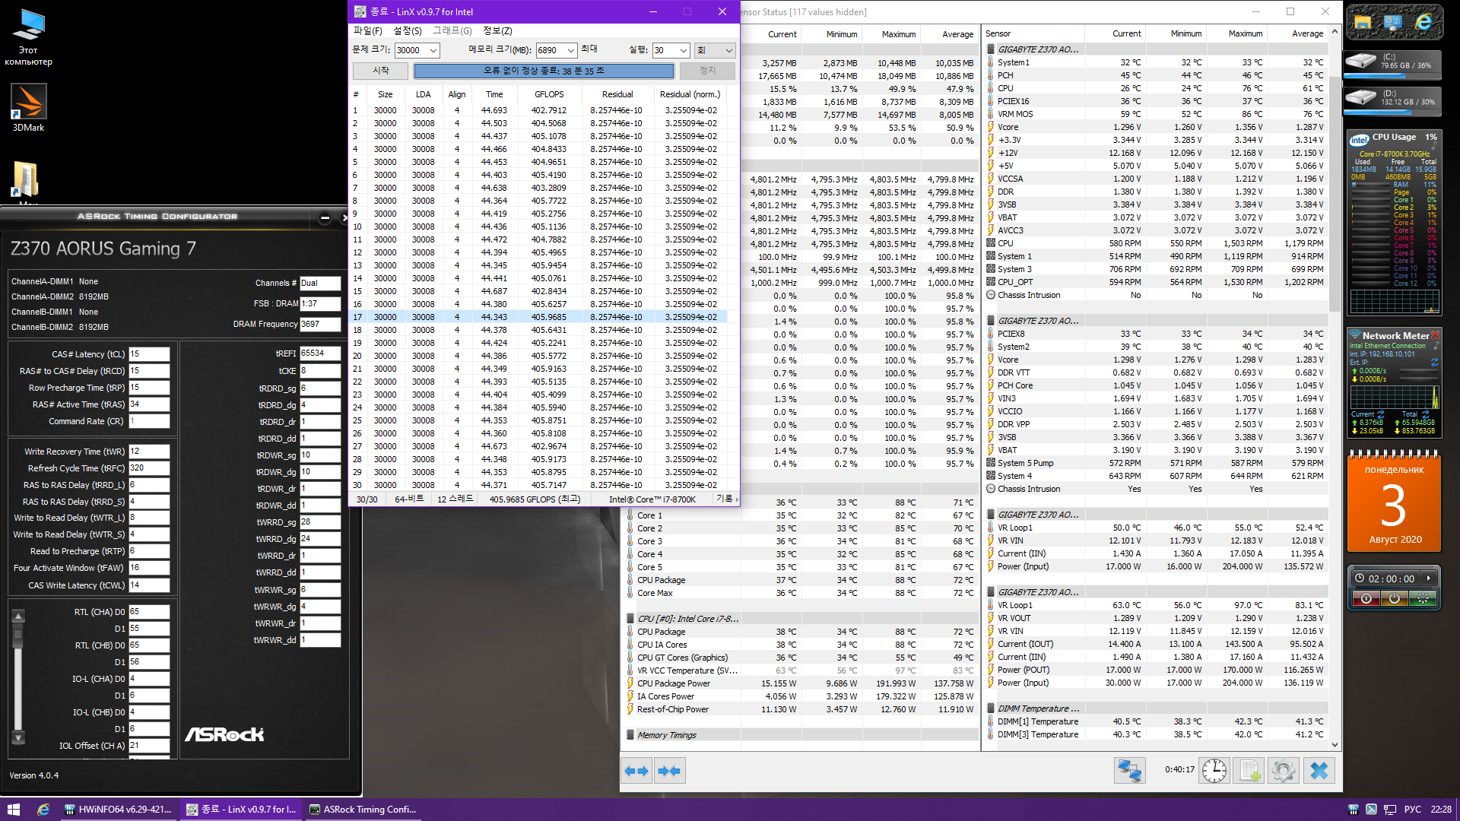
Task: Click the blue X close sensors icon
Action: (1319, 771)
